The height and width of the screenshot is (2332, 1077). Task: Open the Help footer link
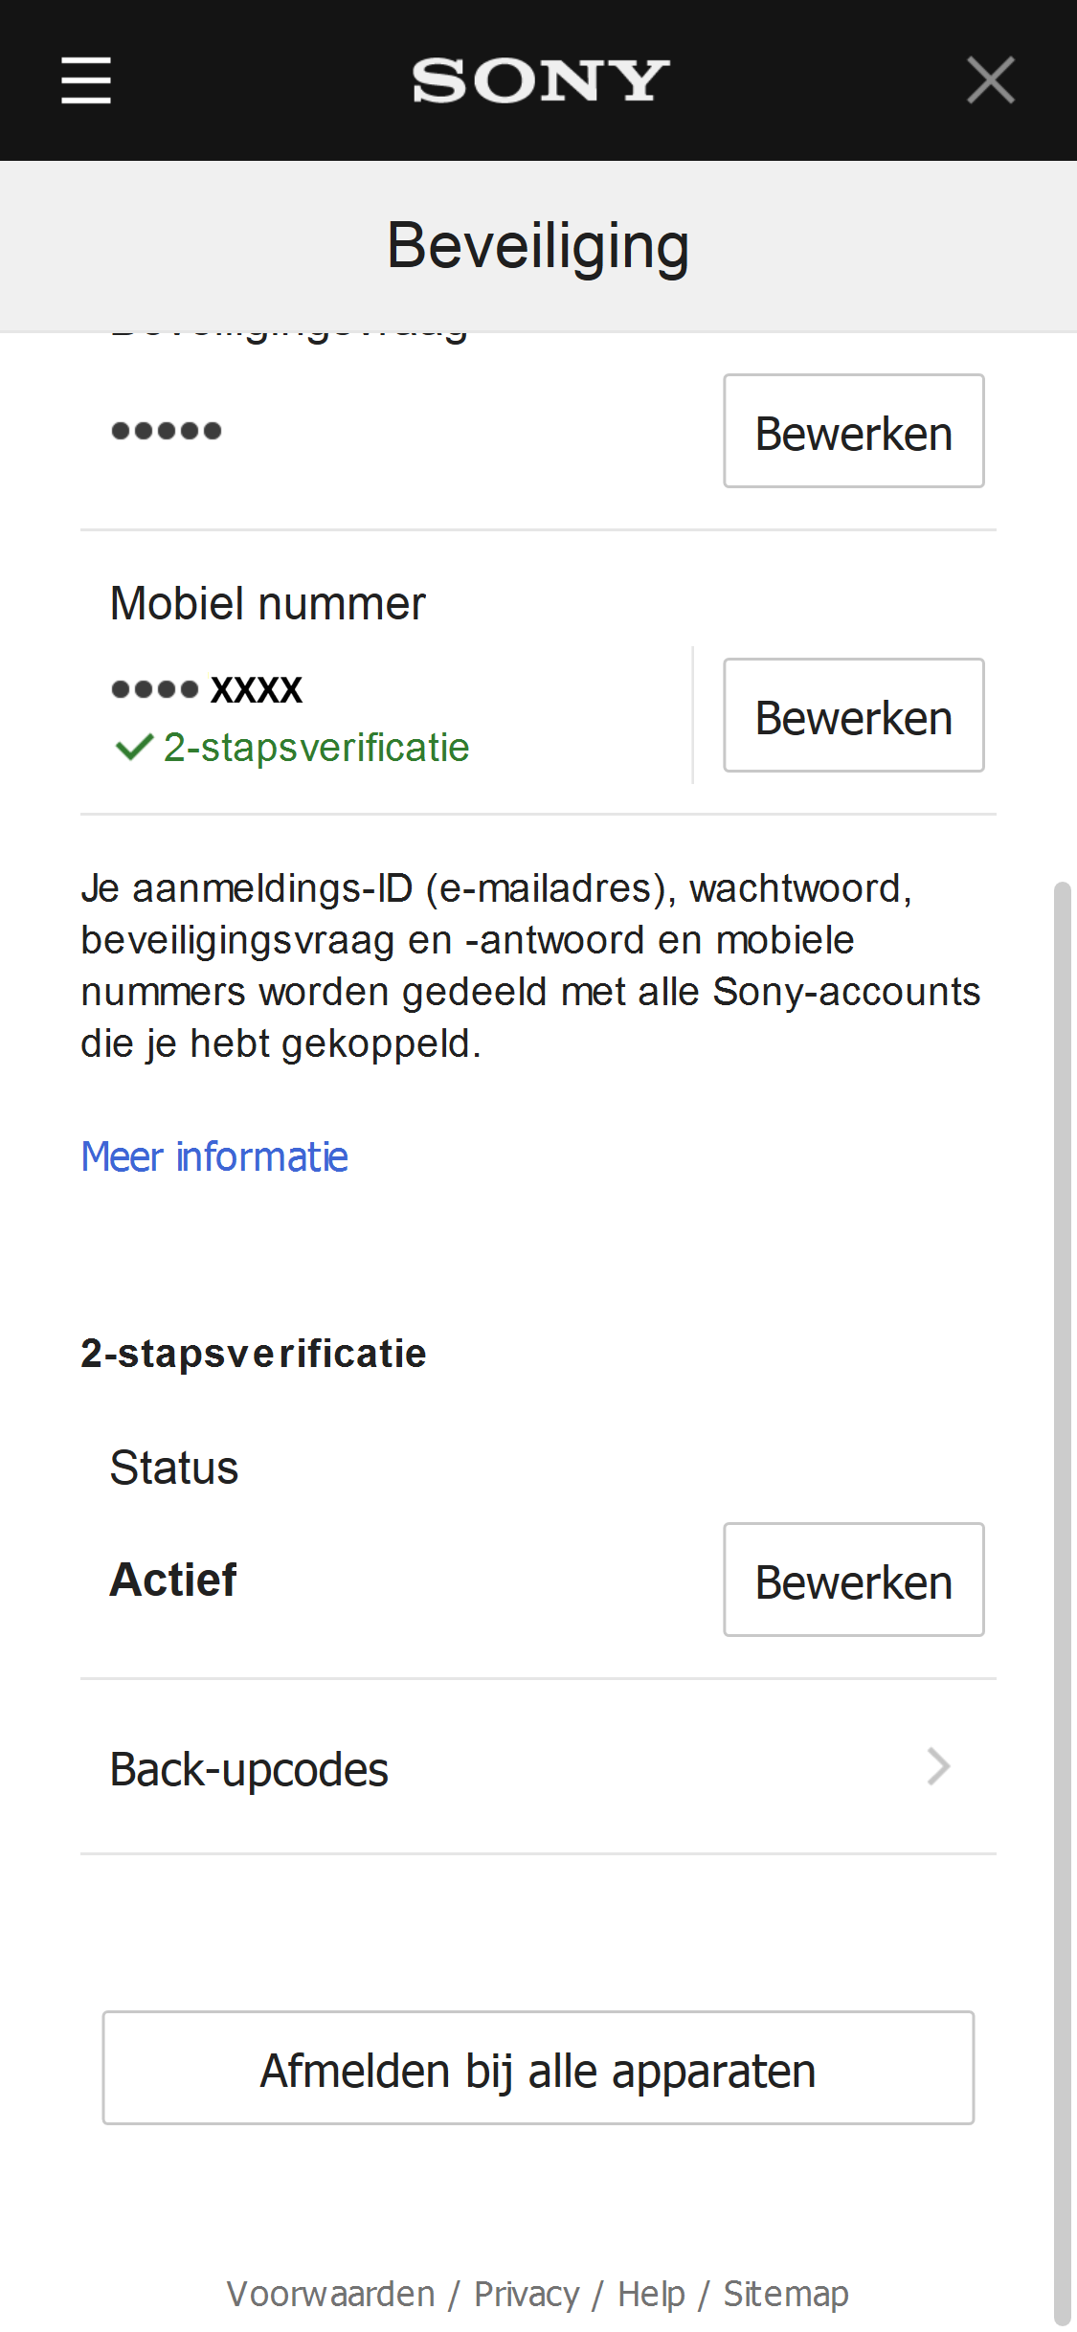pyautogui.click(x=651, y=2294)
